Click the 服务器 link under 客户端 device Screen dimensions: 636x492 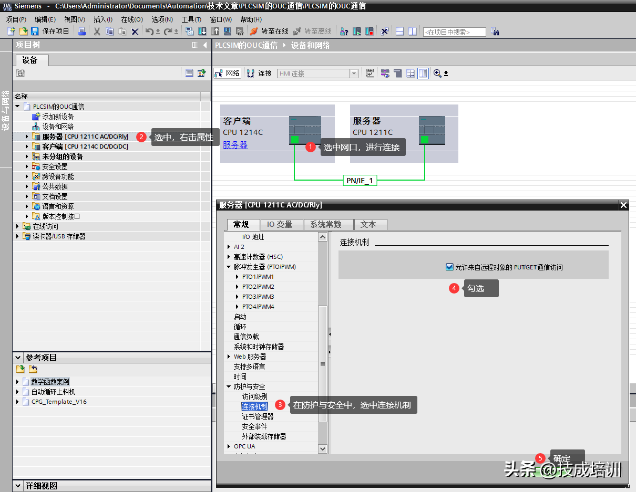[235, 145]
